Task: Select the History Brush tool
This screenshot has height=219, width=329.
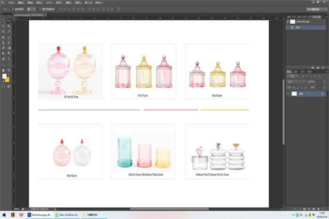Action: tap(9, 43)
